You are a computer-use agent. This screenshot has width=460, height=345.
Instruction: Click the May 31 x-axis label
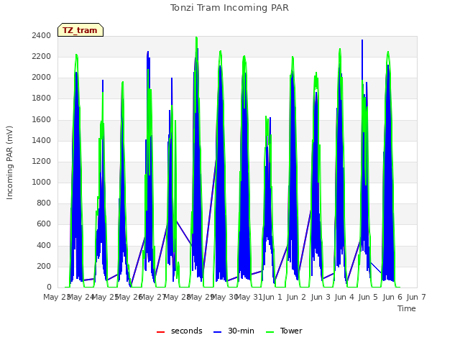pos(249,297)
